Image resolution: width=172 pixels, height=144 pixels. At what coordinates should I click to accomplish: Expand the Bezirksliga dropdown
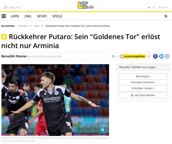coord(143,76)
